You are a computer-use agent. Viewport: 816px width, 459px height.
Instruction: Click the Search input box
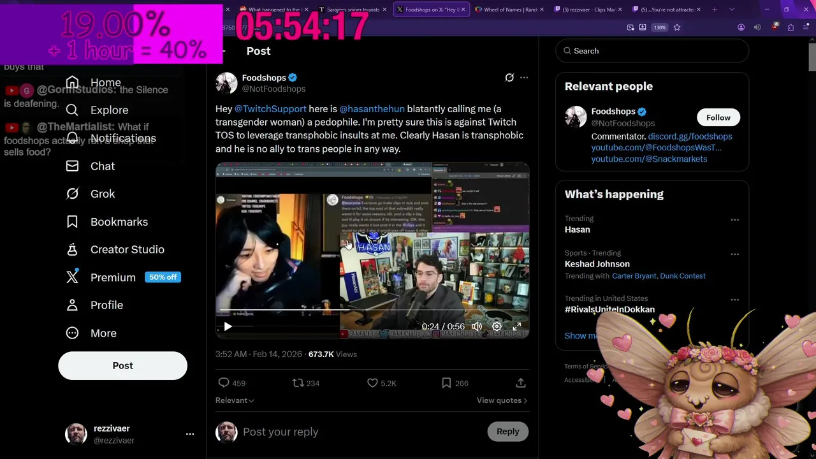[x=652, y=51]
